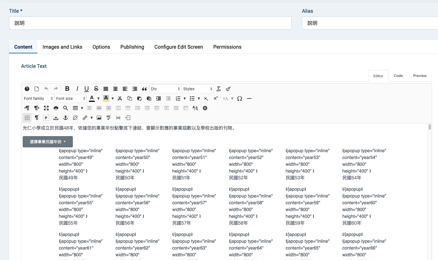The image size is (438, 260).
Task: Click the special character Omega icon
Action: [x=240, y=98]
